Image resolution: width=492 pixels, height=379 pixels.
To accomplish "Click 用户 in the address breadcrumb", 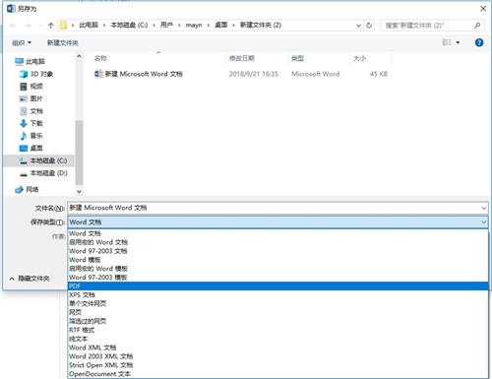I will pyautogui.click(x=166, y=25).
